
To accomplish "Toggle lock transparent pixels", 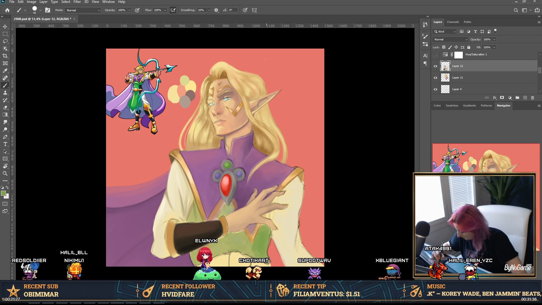I will 444,47.
